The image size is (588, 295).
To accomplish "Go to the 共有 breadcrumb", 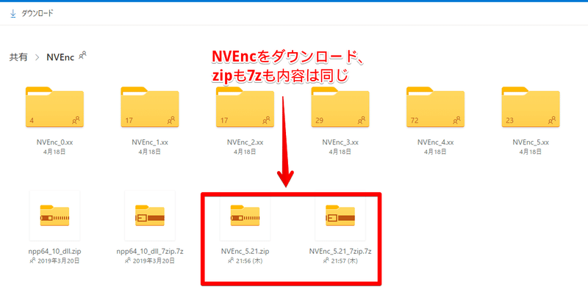I will (x=18, y=57).
